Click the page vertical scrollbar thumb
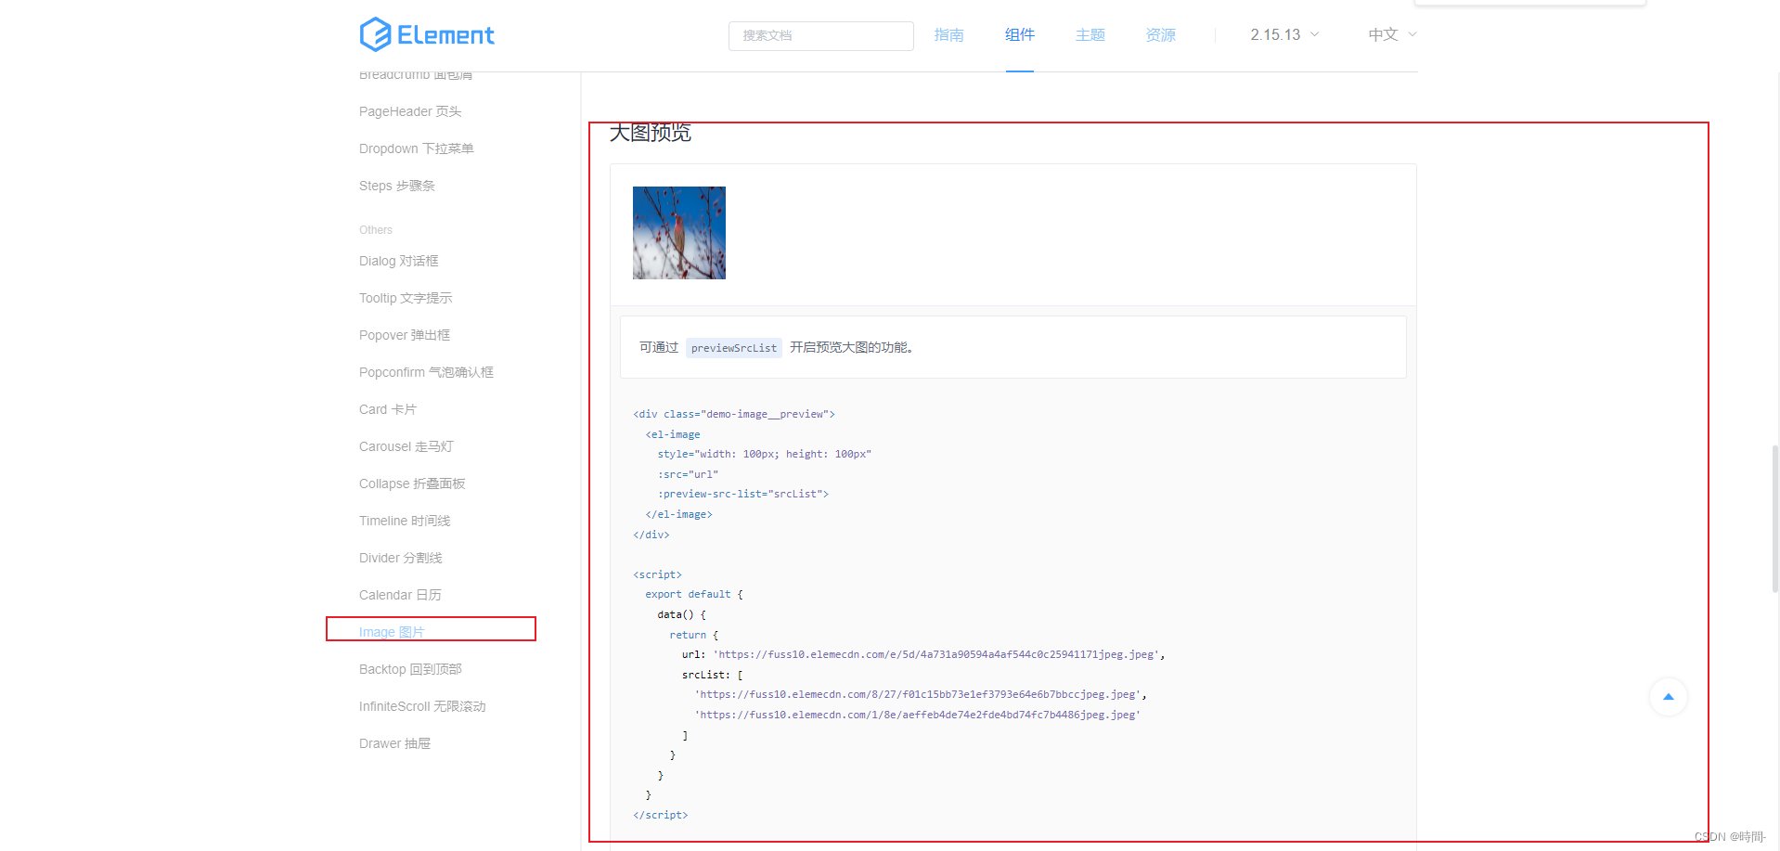1780x851 pixels. click(1775, 519)
